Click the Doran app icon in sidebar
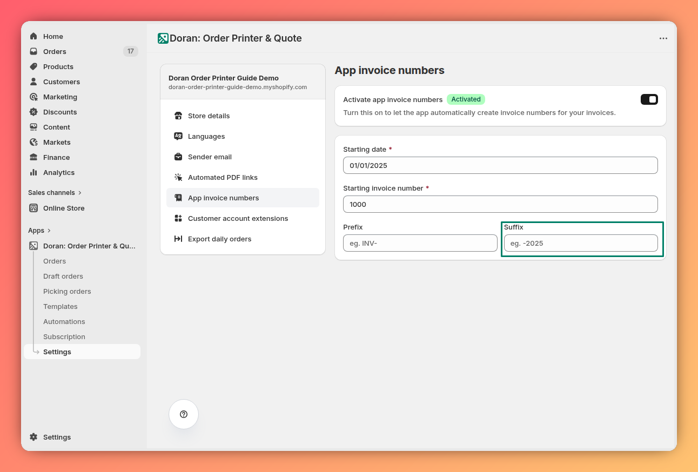The width and height of the screenshot is (698, 472). coord(33,246)
